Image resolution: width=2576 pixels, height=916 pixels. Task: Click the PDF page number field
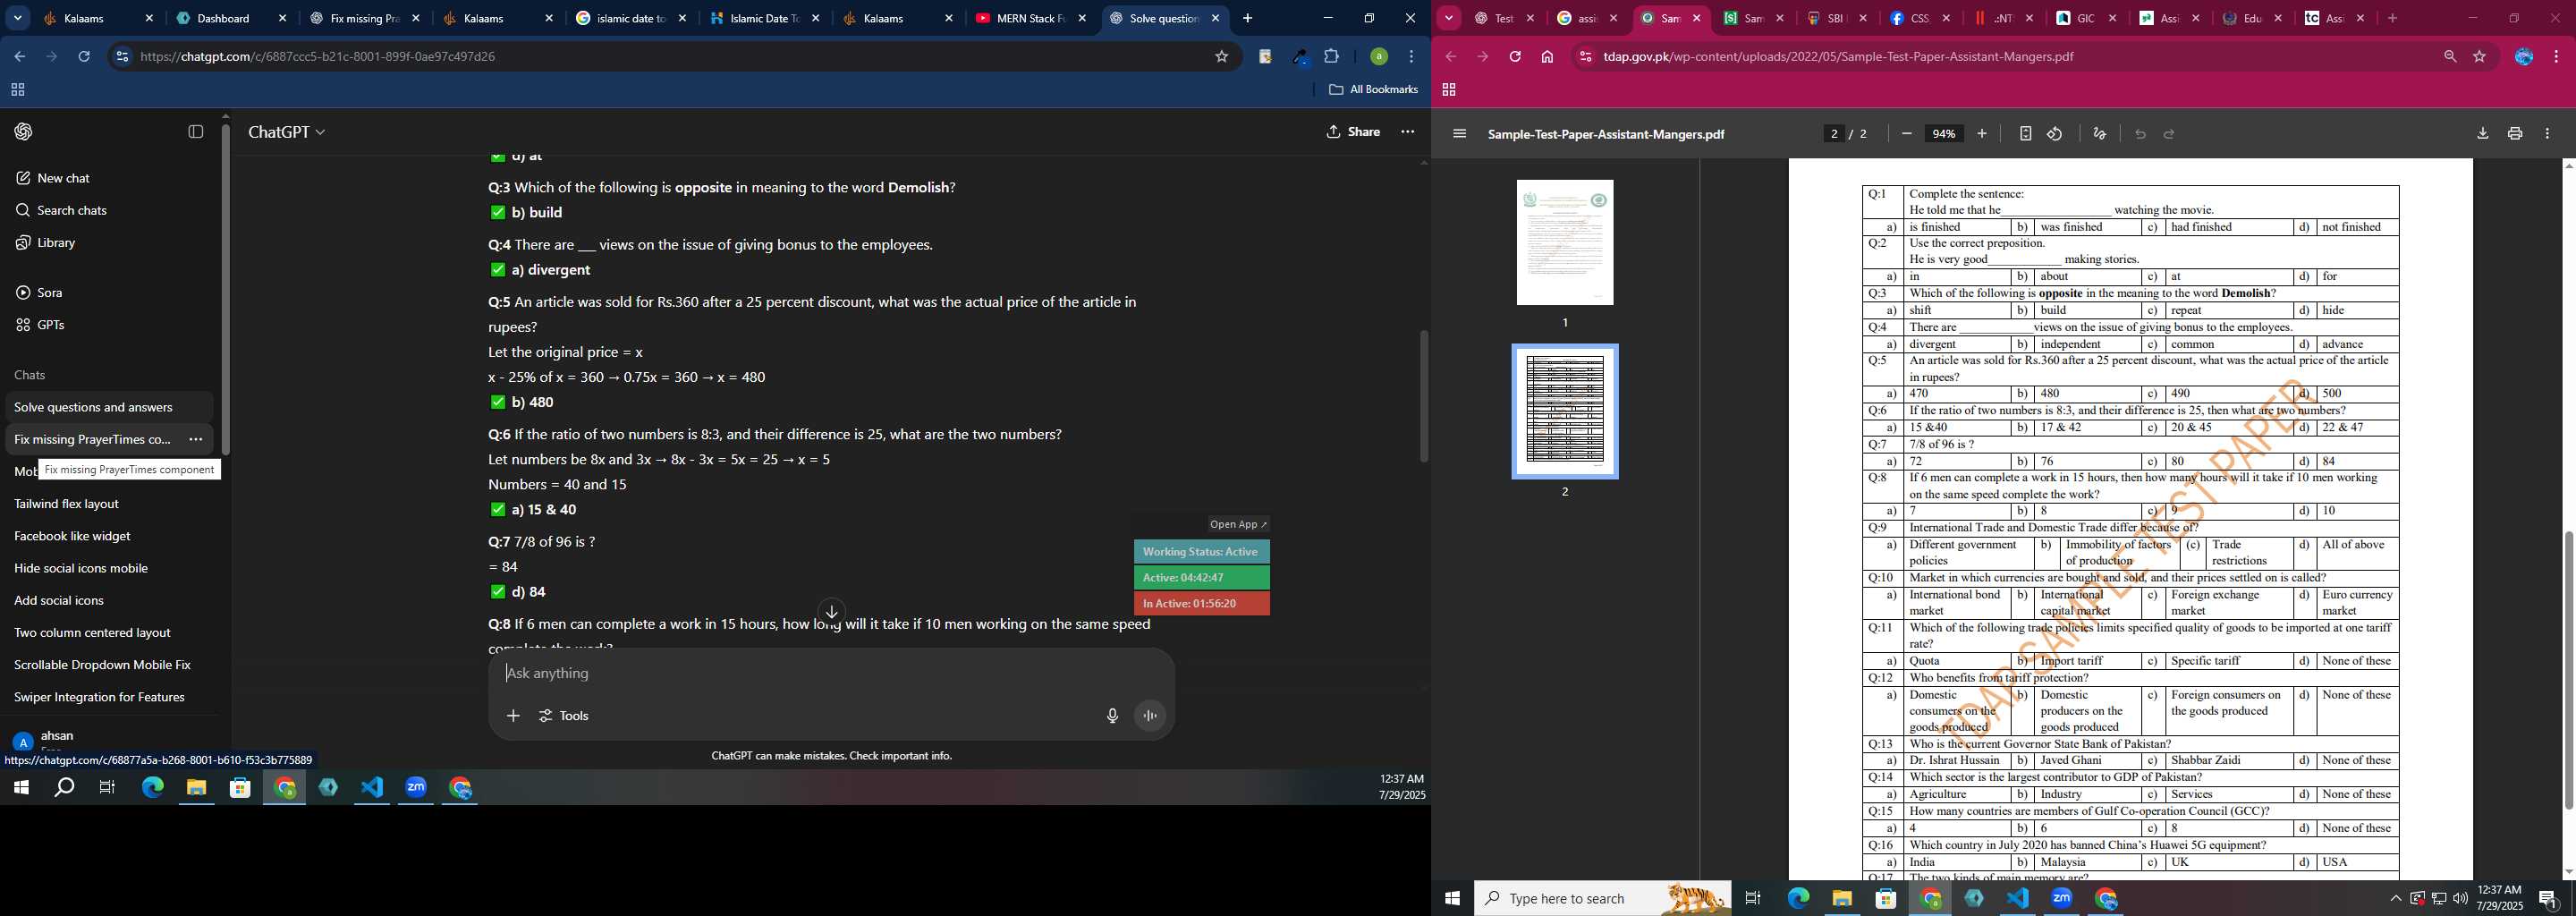pyautogui.click(x=1834, y=134)
